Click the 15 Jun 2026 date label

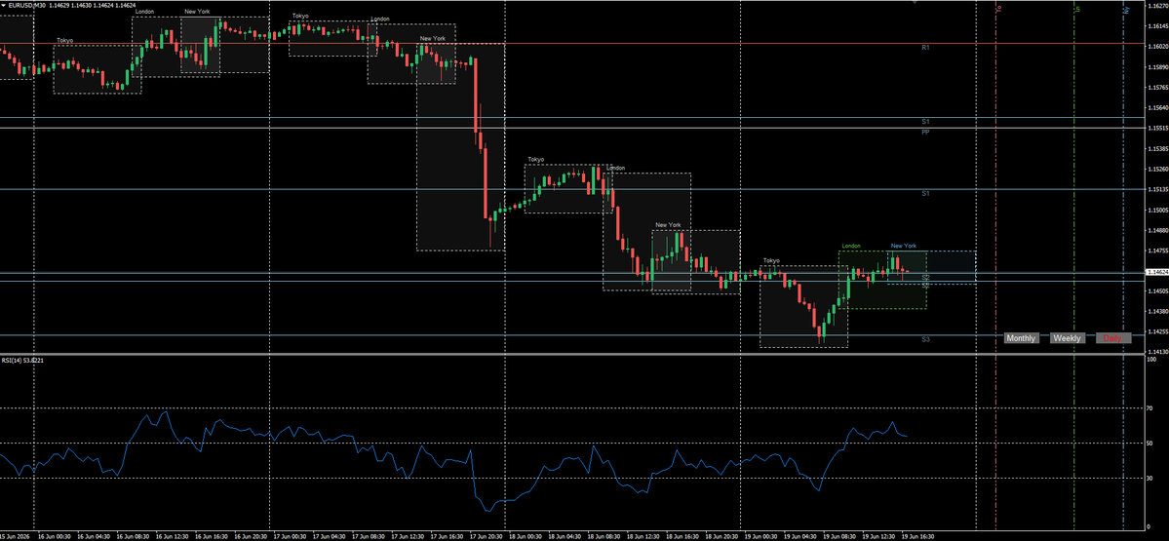point(15,536)
